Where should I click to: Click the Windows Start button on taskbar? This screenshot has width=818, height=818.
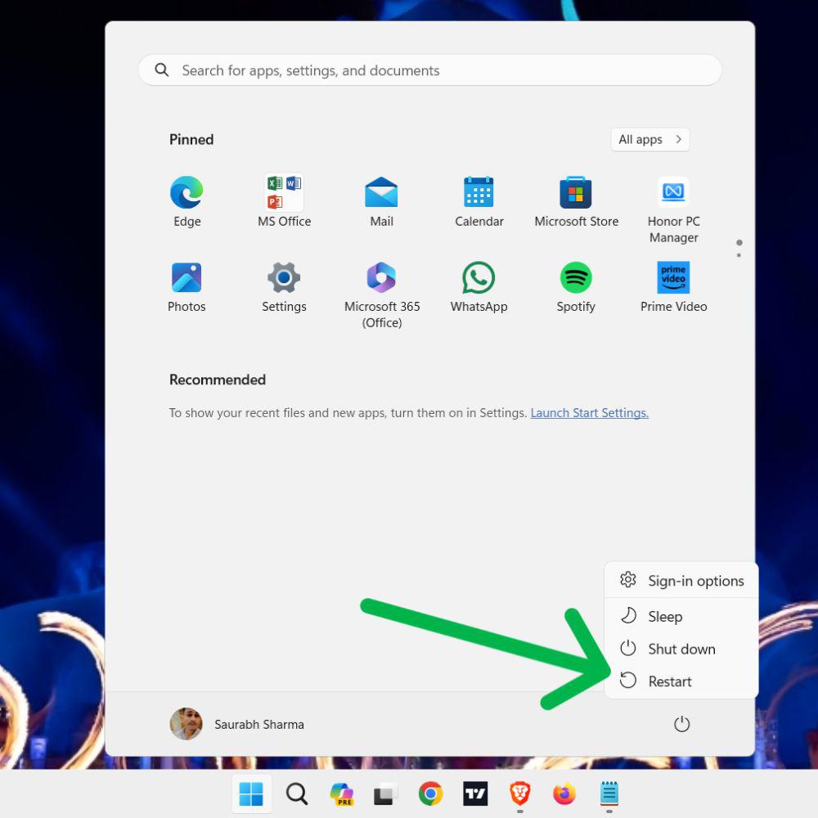click(251, 794)
